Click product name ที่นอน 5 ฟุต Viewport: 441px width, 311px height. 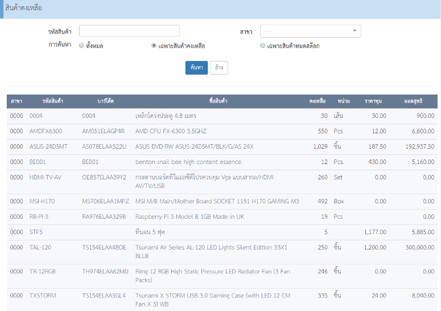[150, 232]
